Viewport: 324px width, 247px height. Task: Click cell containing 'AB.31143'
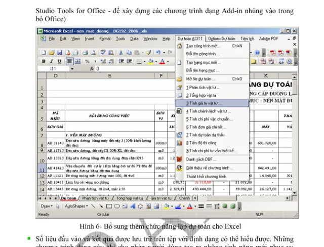click(x=56, y=143)
